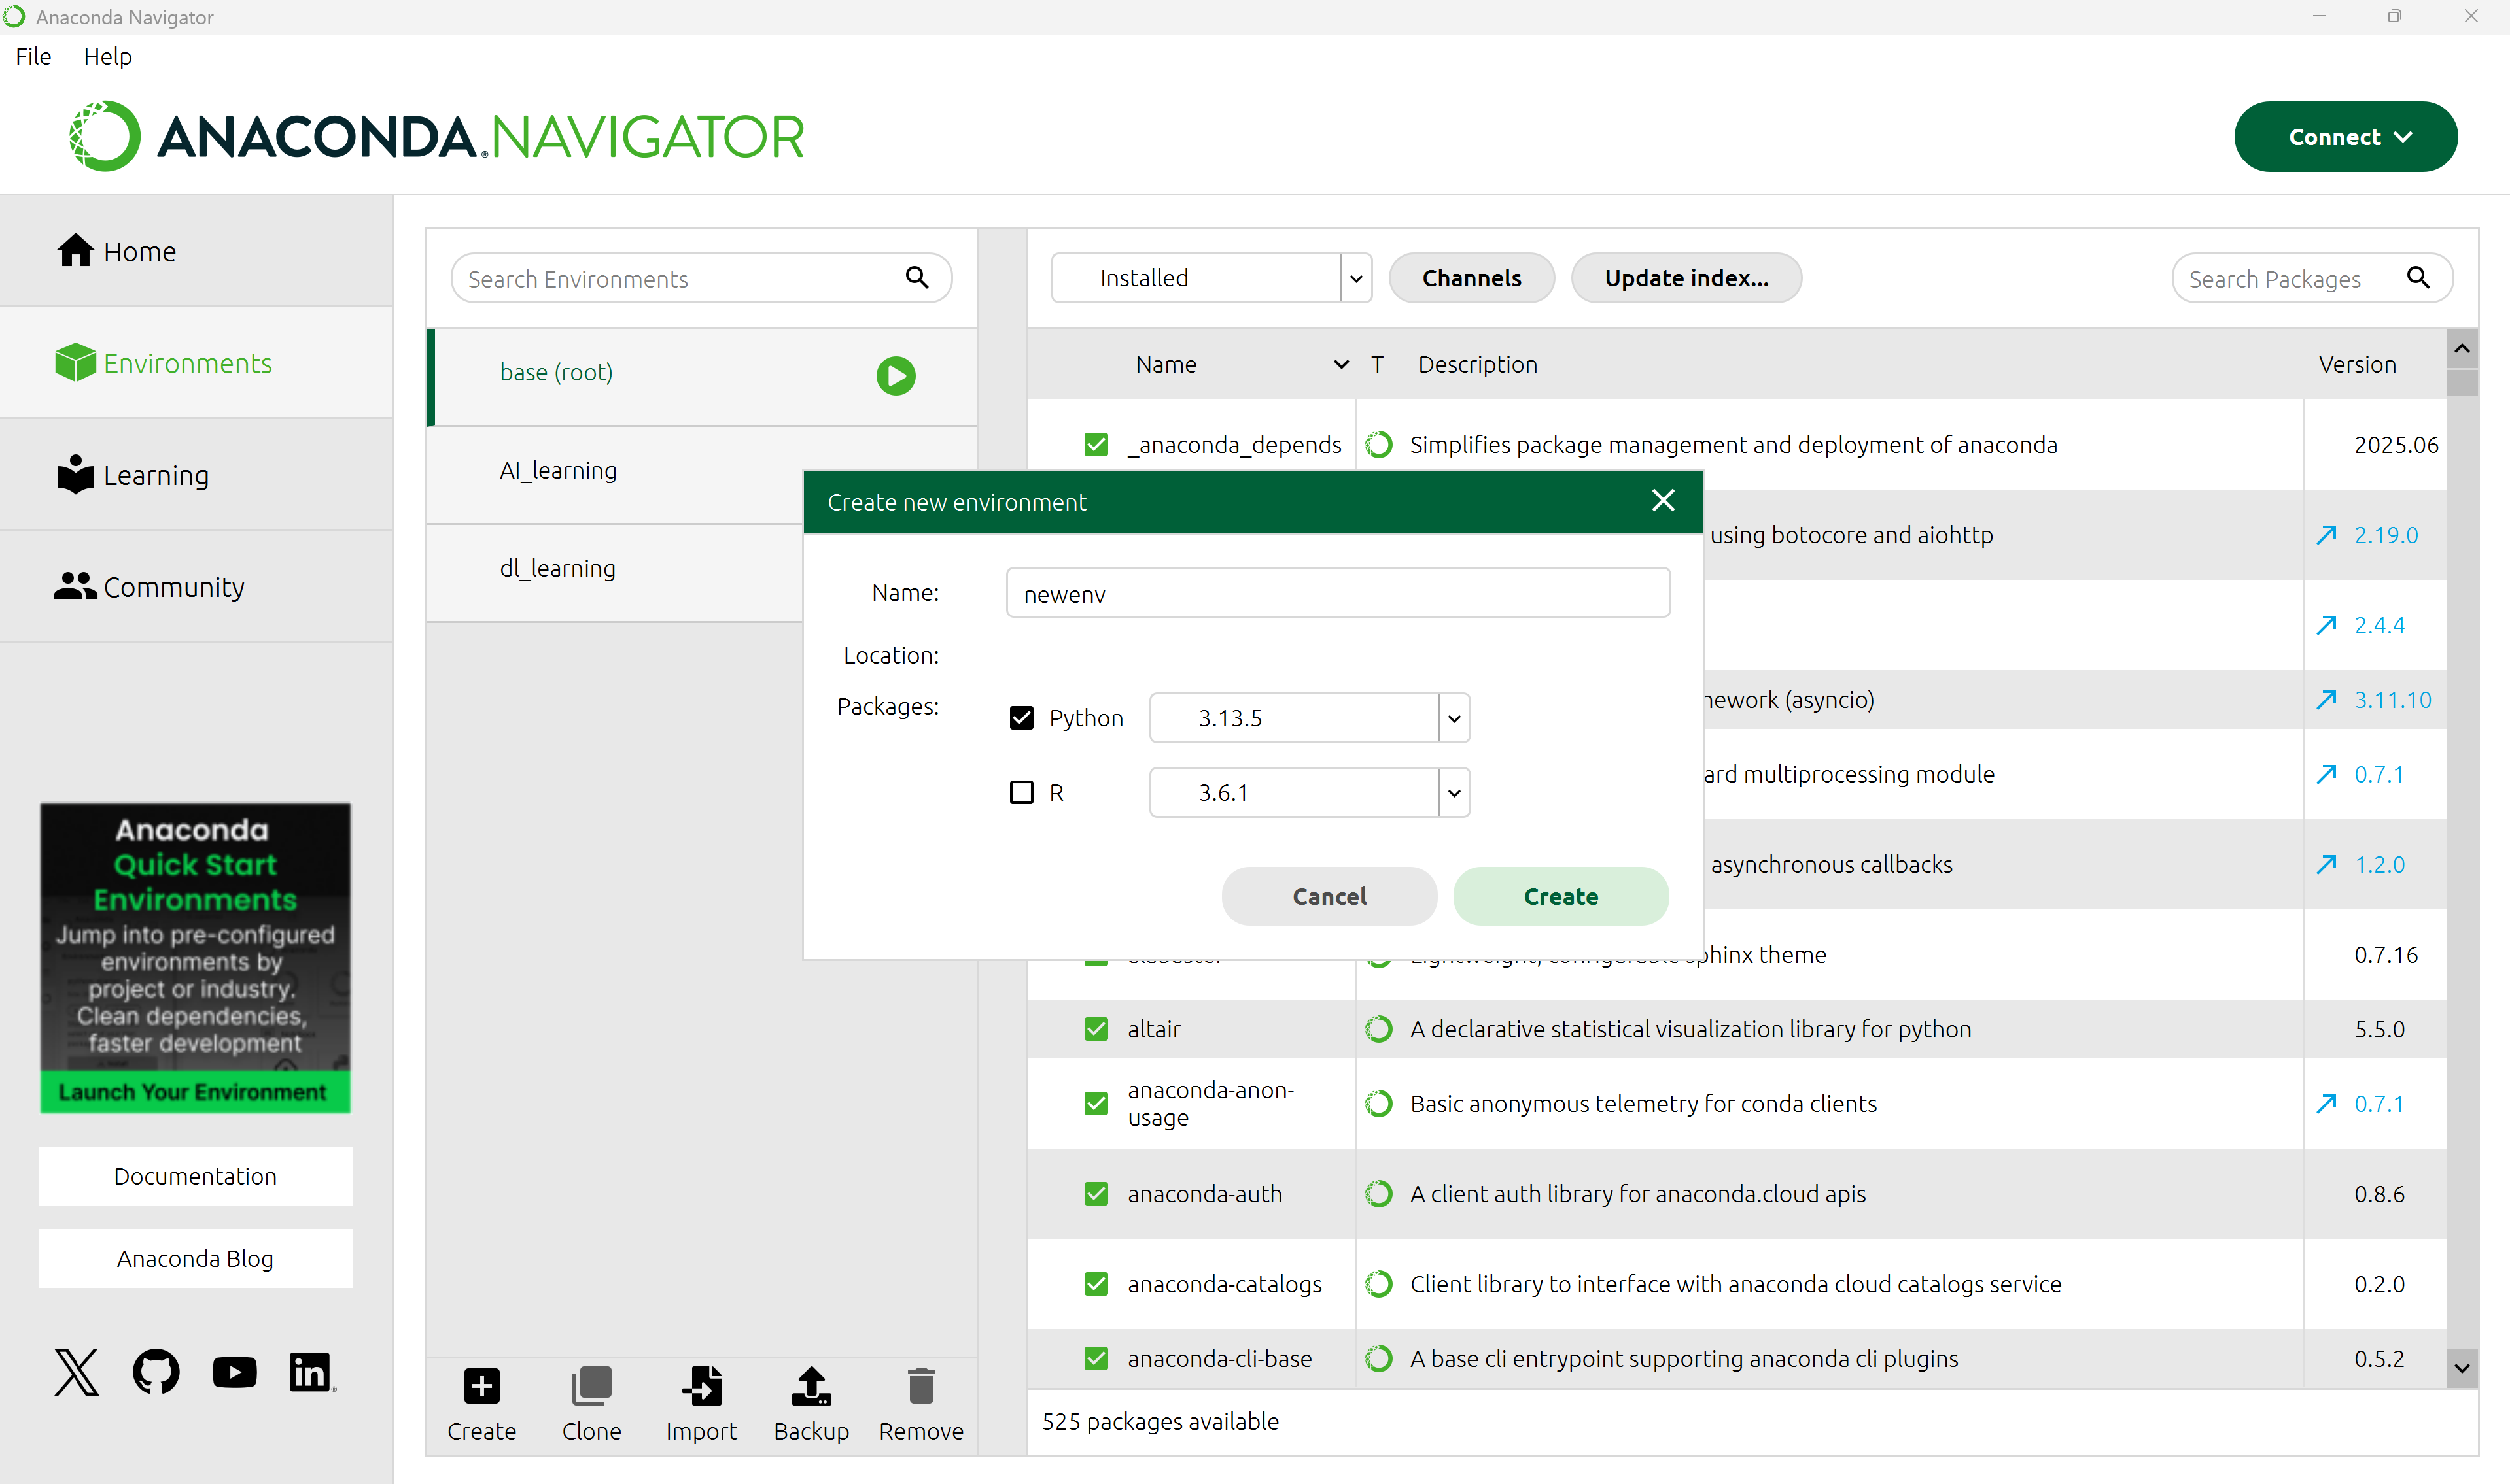Expand the R version 3.6.1 dropdown
The image size is (2510, 1484).
tap(1454, 792)
